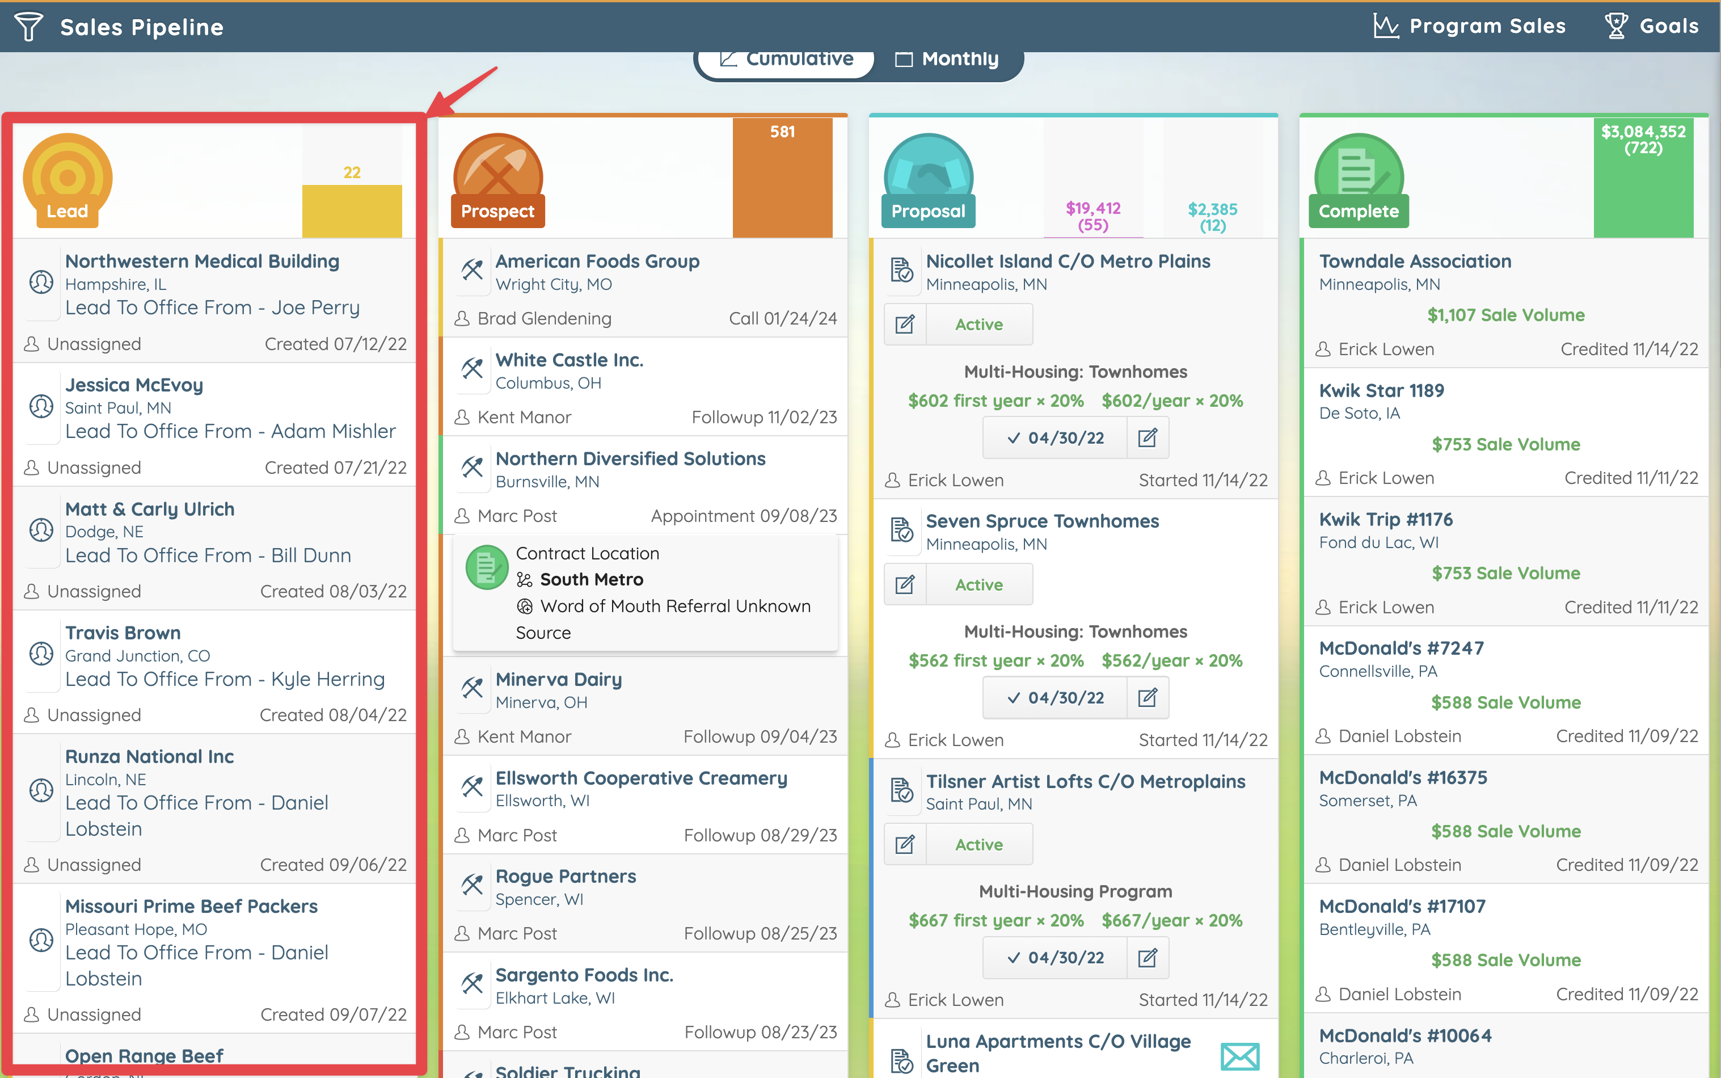This screenshot has width=1721, height=1078.
Task: Click the green contract icon in Contract Location popup
Action: (x=487, y=567)
